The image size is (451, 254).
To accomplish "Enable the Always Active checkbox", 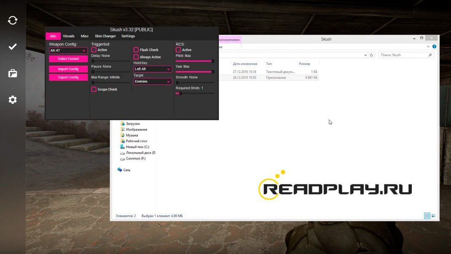I will (136, 57).
